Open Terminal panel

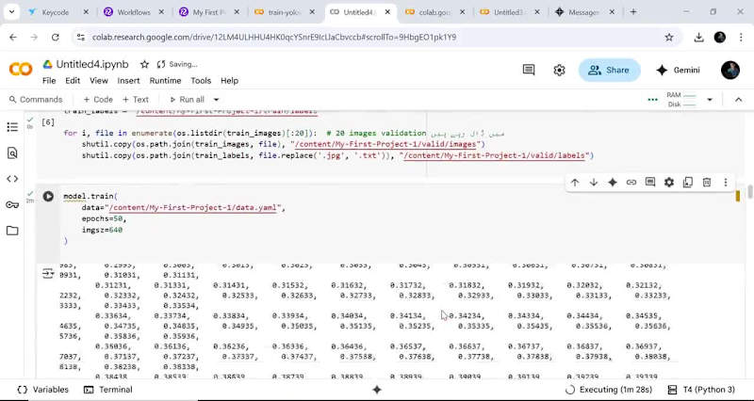[x=108, y=390]
